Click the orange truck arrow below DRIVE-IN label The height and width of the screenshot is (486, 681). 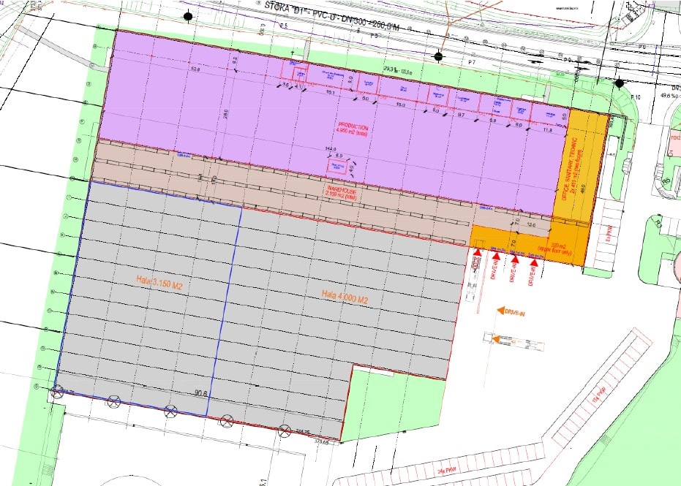point(494,339)
